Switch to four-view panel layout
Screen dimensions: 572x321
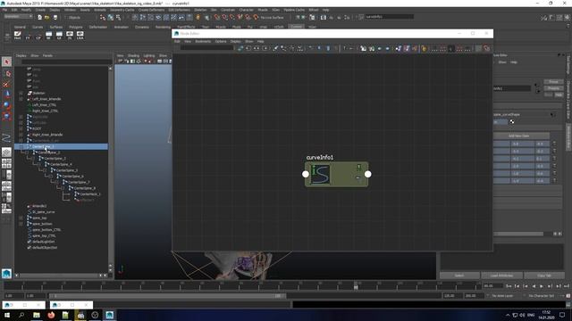(x=6, y=163)
